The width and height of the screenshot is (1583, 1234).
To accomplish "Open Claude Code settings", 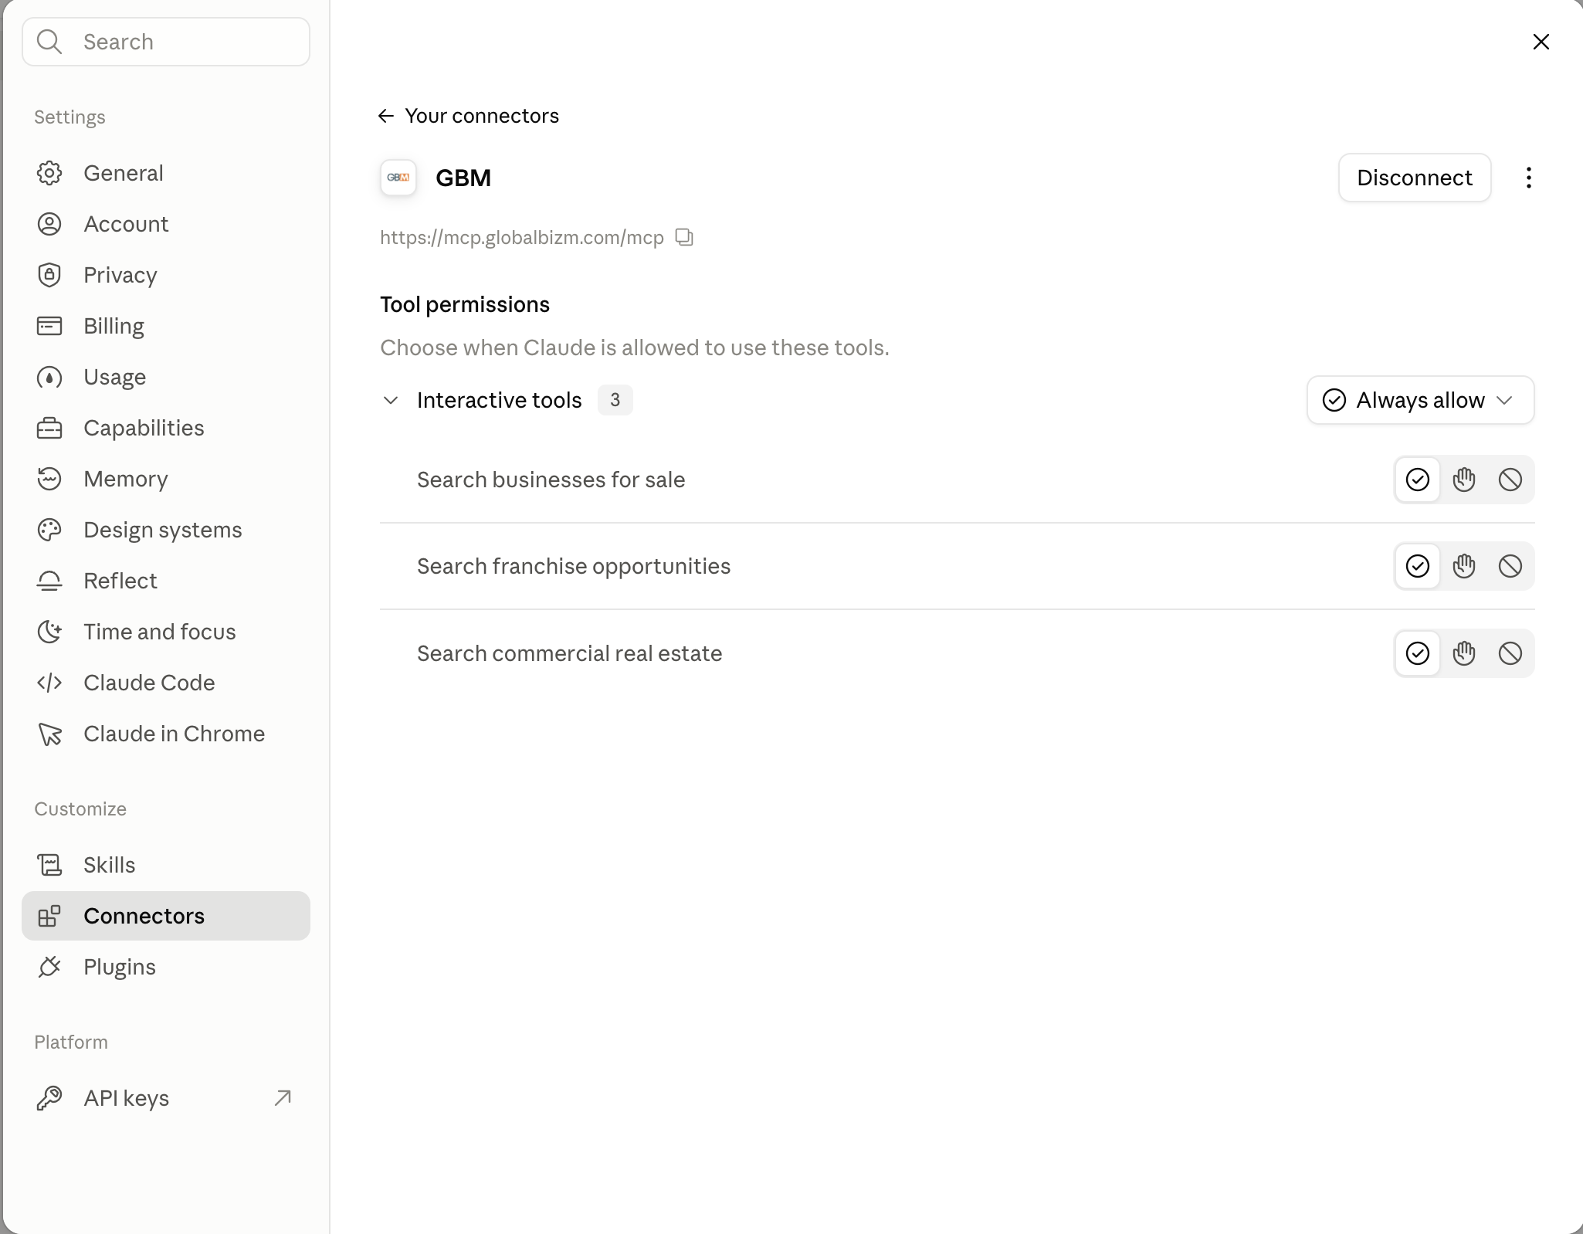I will click(x=166, y=683).
